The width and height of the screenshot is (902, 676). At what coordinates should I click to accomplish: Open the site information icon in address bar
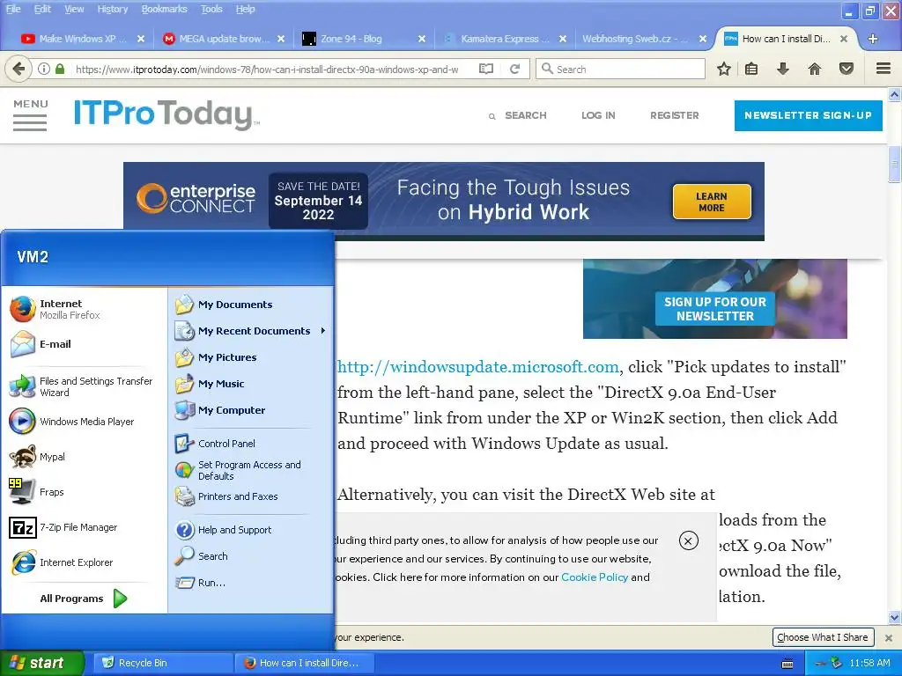tap(44, 69)
